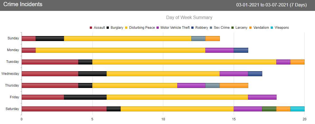Click Sunday's yellow Disturbing Peace bar segment
This screenshot has height=124, width=315.
pyautogui.click(x=128, y=38)
